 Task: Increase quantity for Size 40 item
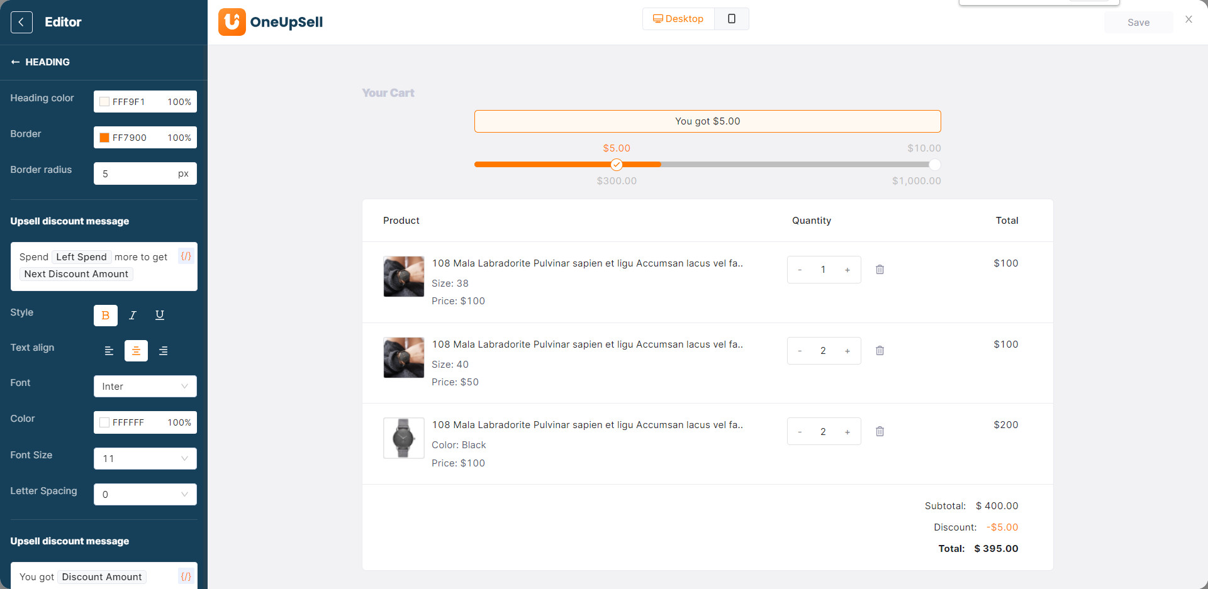[847, 351]
